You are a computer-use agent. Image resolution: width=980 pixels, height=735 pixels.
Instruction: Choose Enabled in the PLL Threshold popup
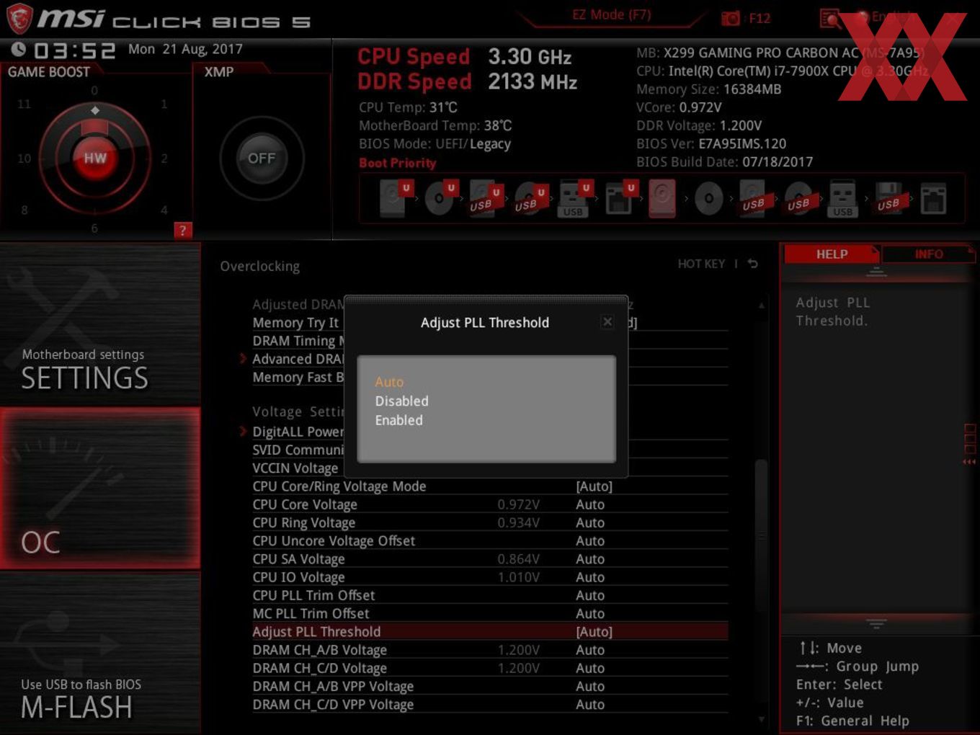[x=398, y=420]
